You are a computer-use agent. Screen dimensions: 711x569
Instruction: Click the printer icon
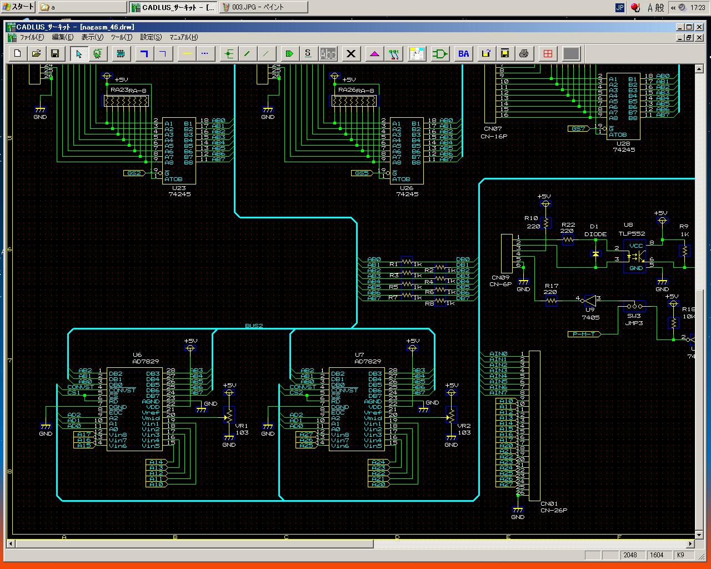click(x=523, y=53)
